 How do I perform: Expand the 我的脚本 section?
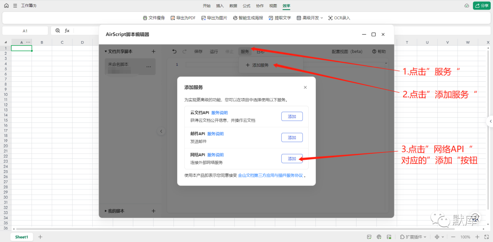106,211
